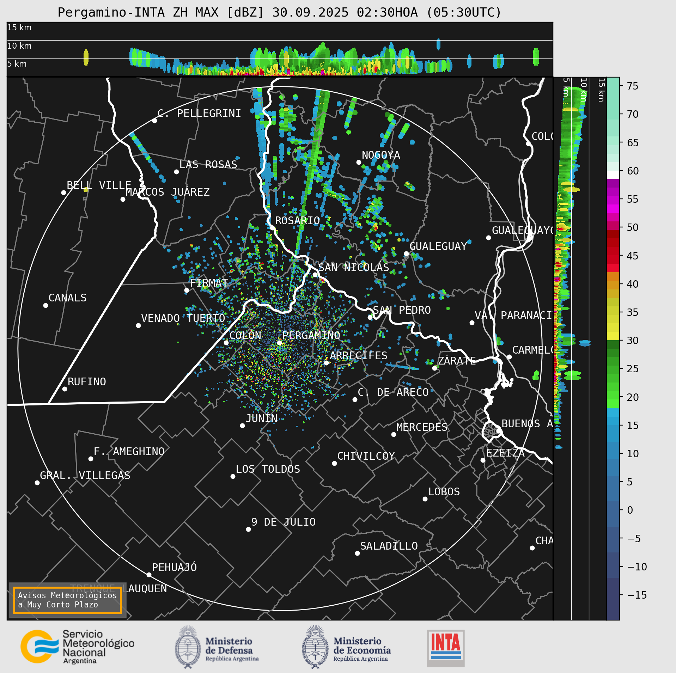
Task: Click the Gualeguaychú marker dot
Action: pos(488,238)
